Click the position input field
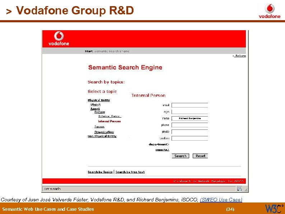285x214 pixels. 190,138
